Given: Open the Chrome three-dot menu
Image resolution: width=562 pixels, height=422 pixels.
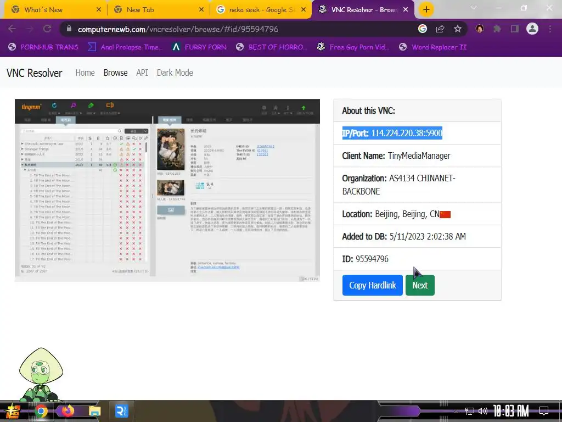Looking at the screenshot, I should 550,29.
